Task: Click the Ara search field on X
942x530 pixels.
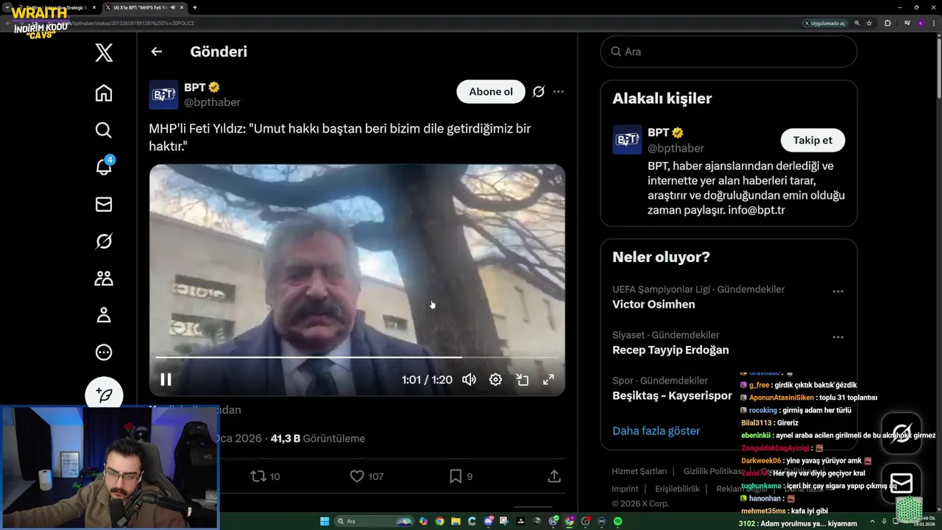Action: point(729,52)
